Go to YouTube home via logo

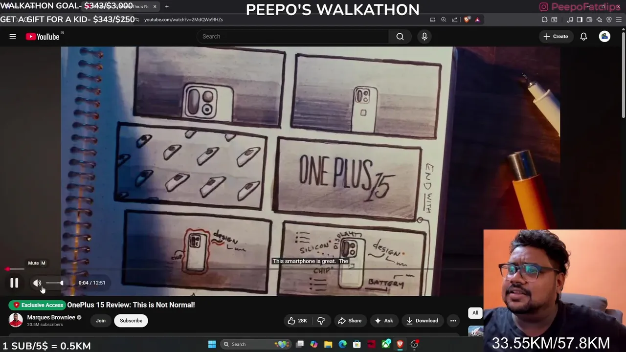[42, 36]
